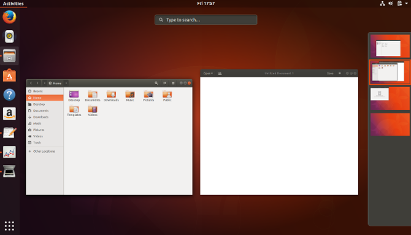Open the Help question mark icon
411x235 pixels.
(x=9, y=94)
